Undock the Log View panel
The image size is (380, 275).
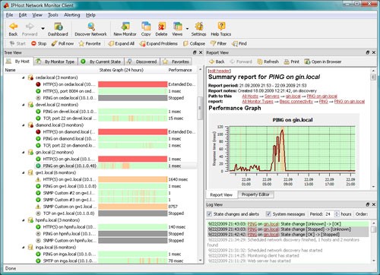point(368,204)
